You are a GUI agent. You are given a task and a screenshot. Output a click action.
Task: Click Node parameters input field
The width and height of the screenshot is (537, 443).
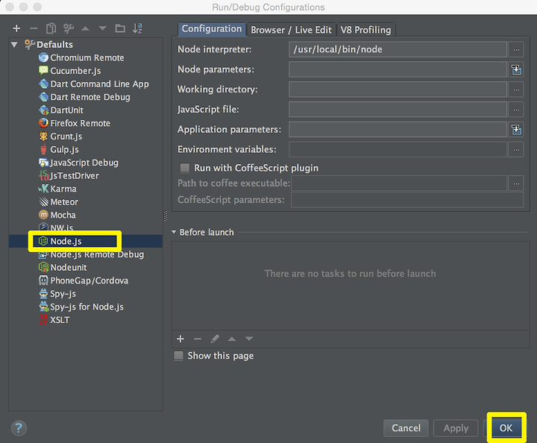[x=398, y=70]
